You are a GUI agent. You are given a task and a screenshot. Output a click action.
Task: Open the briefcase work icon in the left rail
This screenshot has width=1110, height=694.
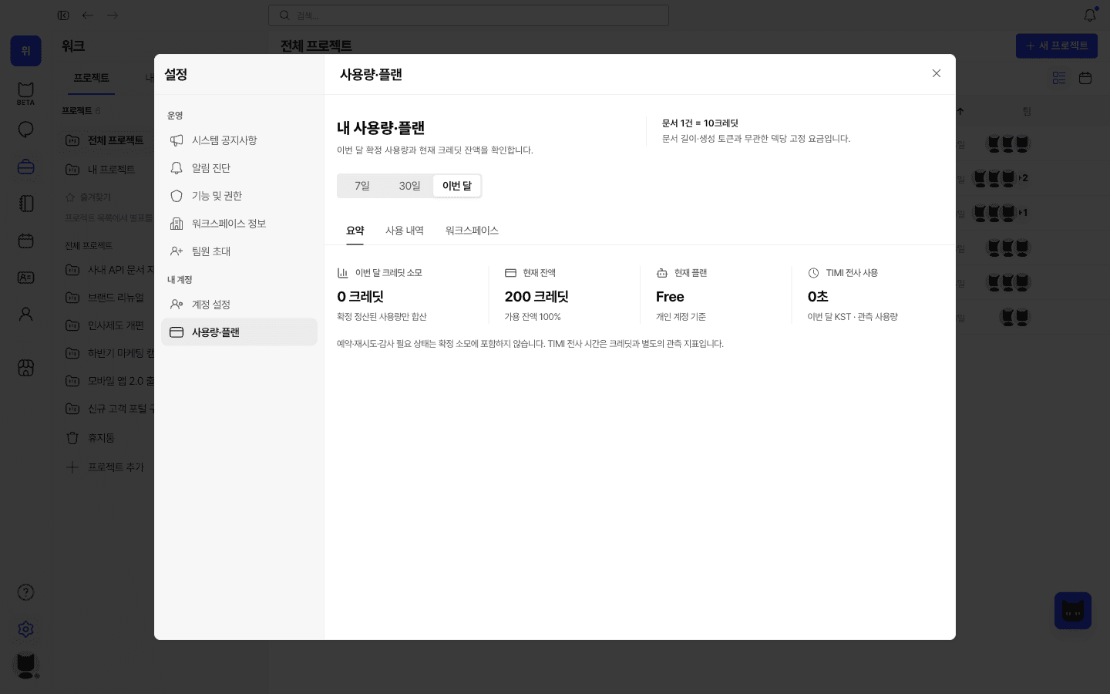(25, 167)
